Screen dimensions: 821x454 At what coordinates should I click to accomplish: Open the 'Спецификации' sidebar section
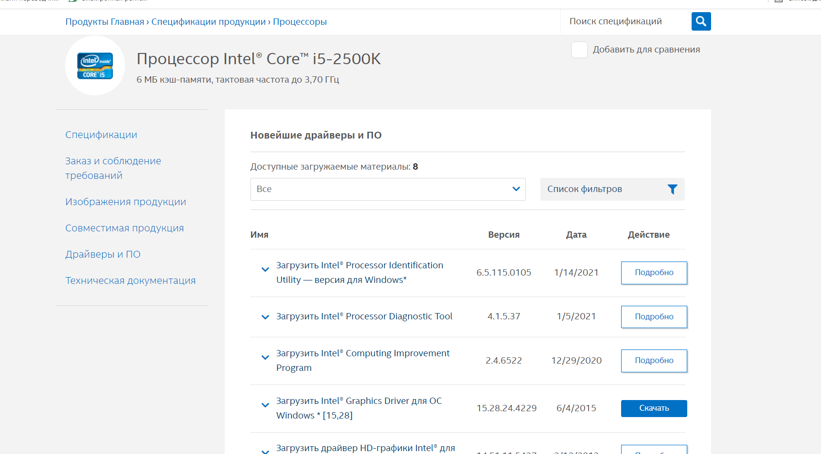click(x=101, y=135)
